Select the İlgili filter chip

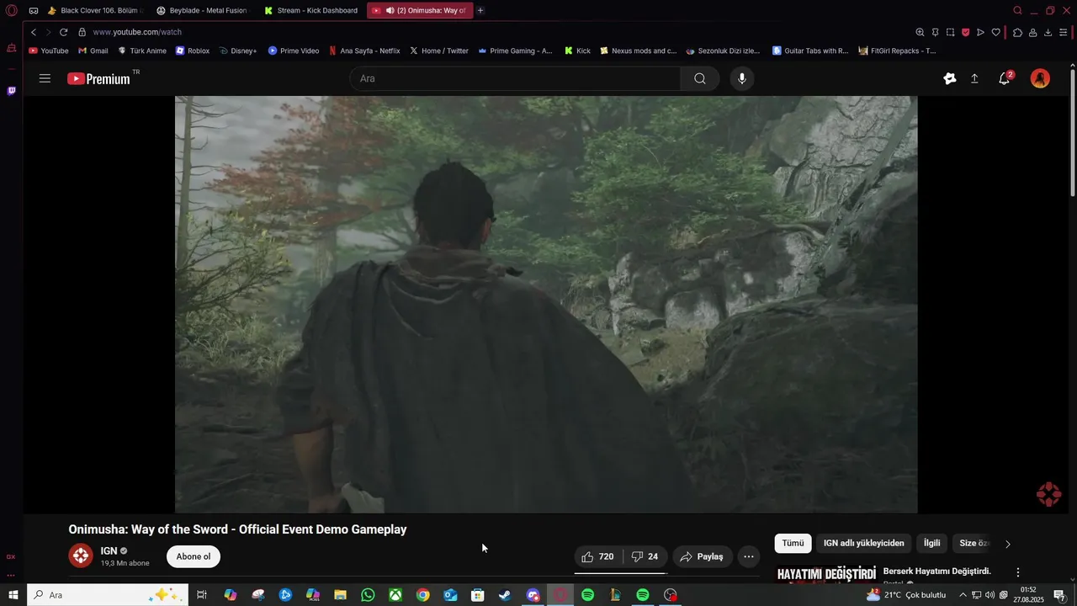click(931, 543)
